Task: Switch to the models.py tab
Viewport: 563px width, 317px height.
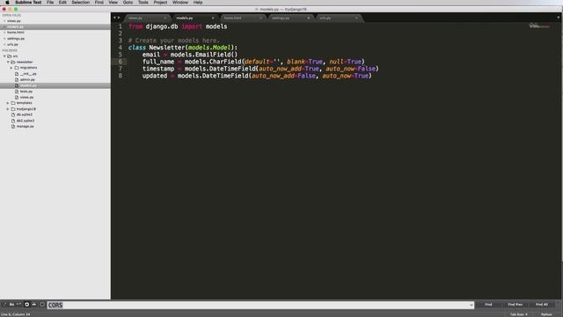Action: pyautogui.click(x=195, y=18)
